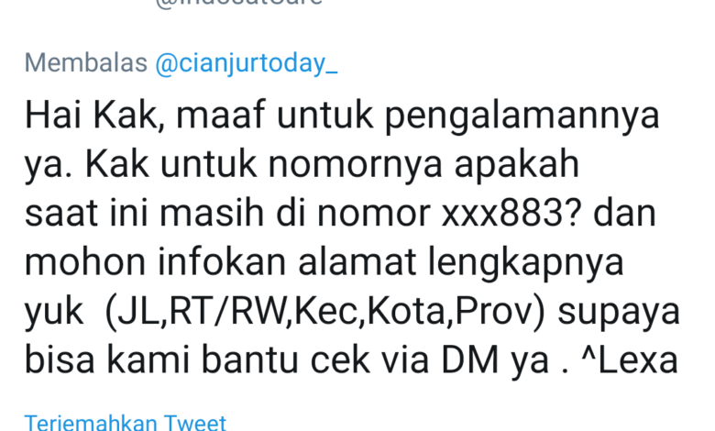Click the word 'supaya' in the tweet
This screenshot has width=715, height=431.
[x=619, y=314]
